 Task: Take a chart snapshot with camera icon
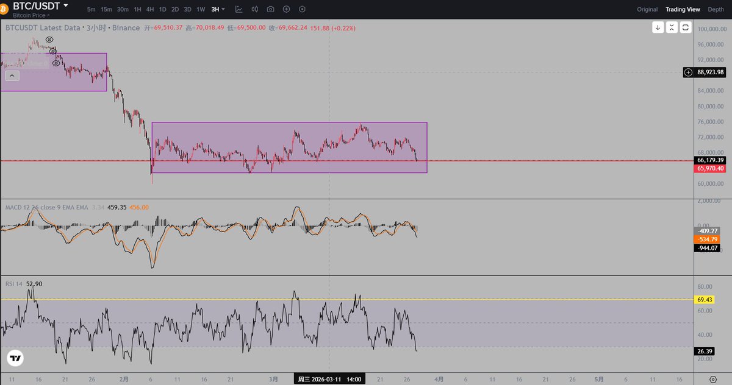click(270, 9)
